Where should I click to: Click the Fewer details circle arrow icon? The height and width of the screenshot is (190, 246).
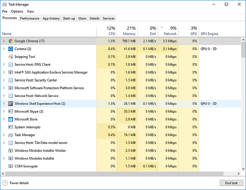click(5, 183)
